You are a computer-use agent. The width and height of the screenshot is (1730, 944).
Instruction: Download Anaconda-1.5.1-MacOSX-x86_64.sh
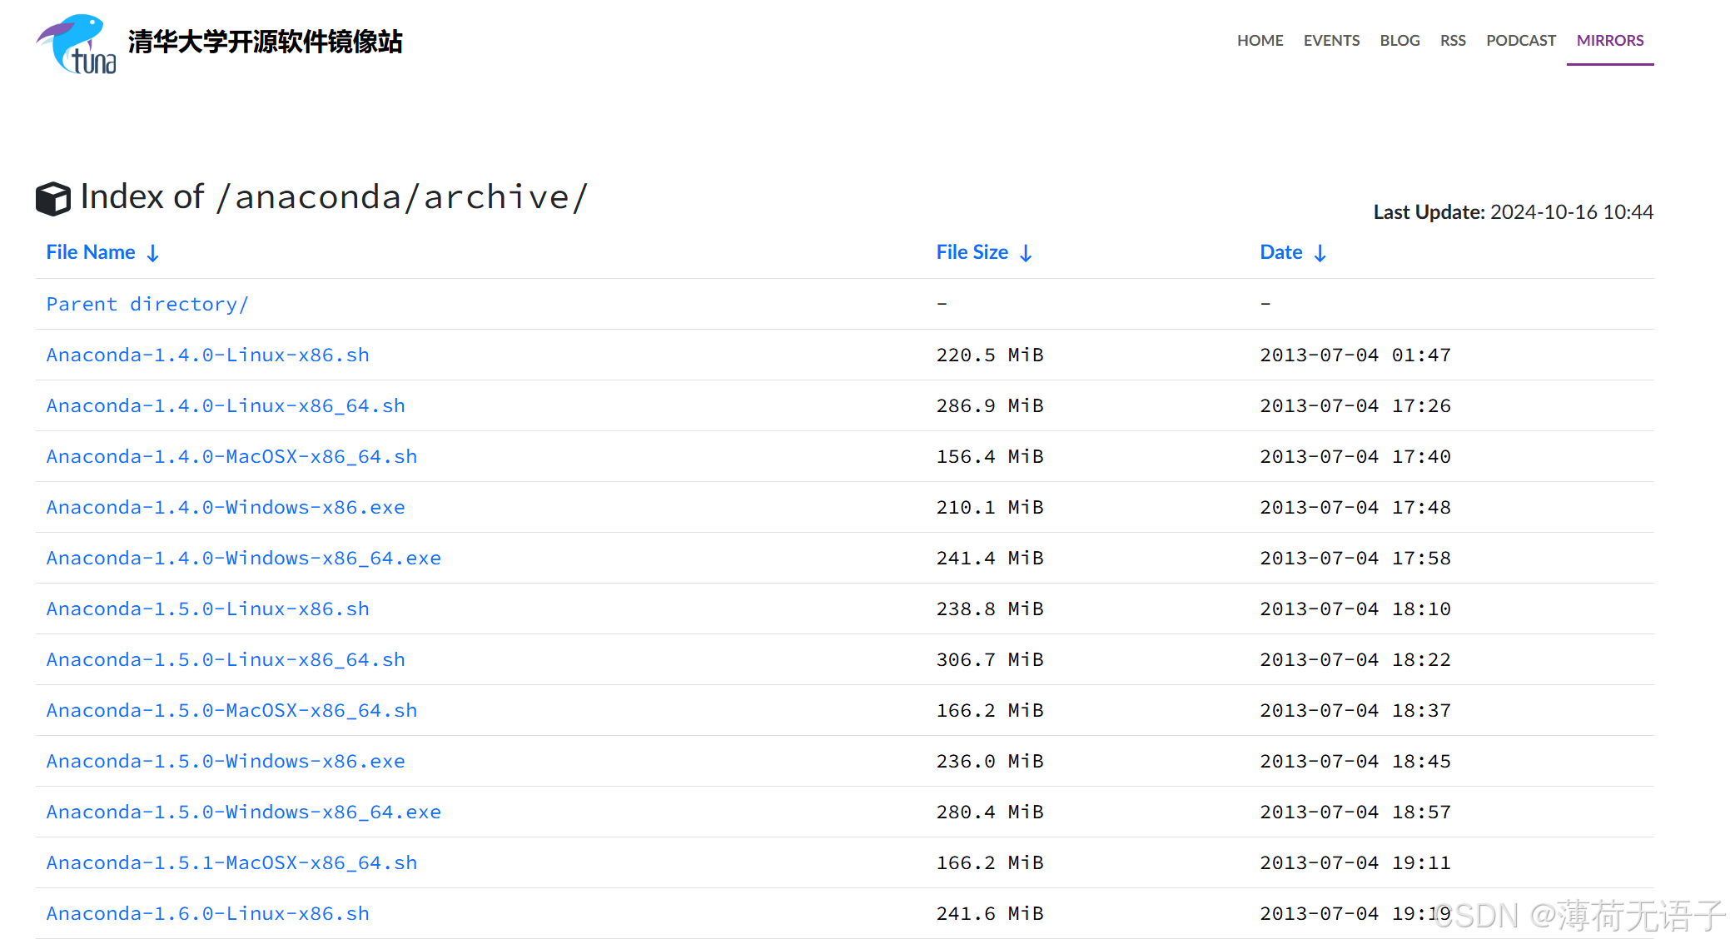coord(231,863)
